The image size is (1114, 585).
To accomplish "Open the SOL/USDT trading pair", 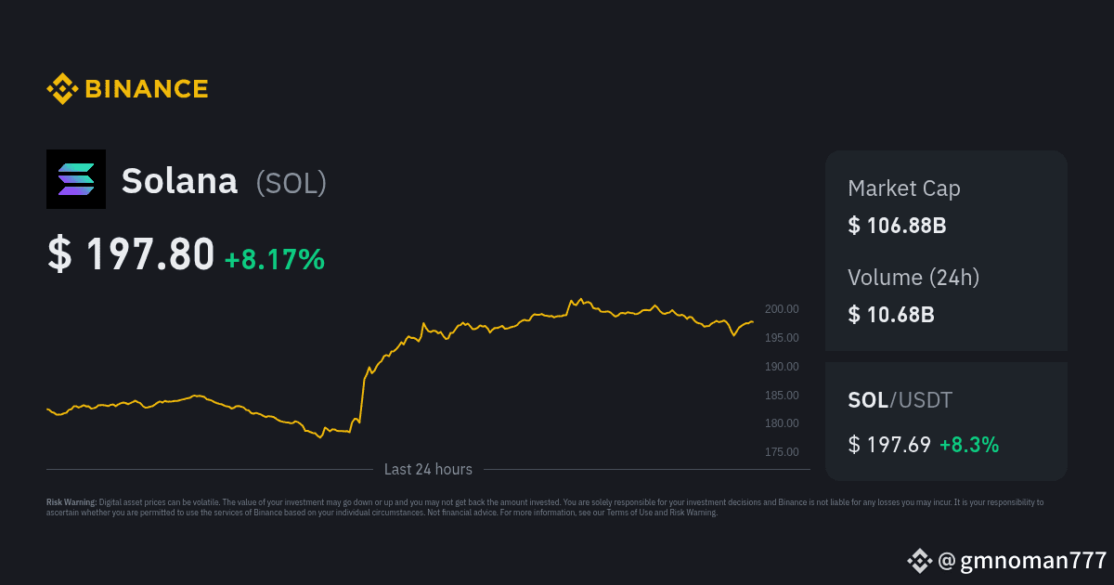I will [900, 401].
